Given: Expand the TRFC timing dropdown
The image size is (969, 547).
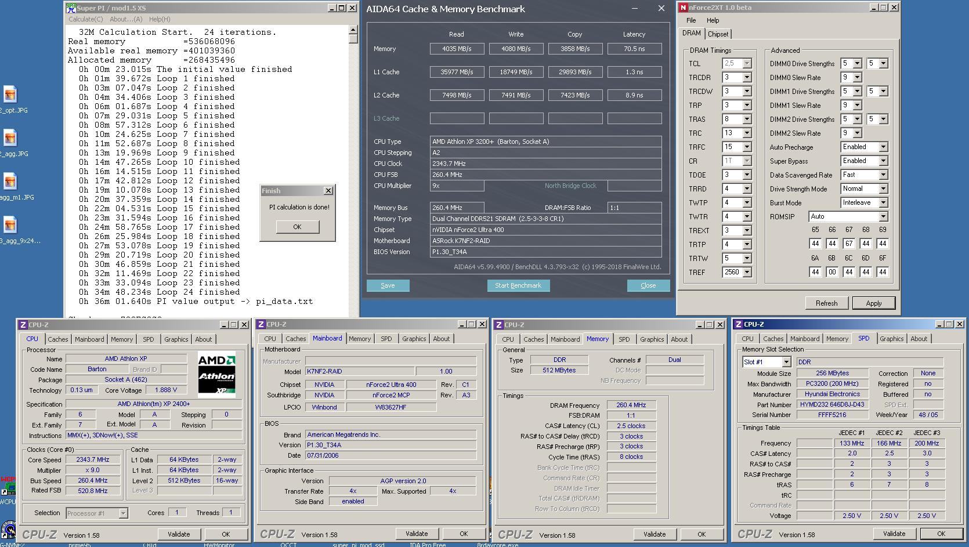Looking at the screenshot, I should (747, 147).
